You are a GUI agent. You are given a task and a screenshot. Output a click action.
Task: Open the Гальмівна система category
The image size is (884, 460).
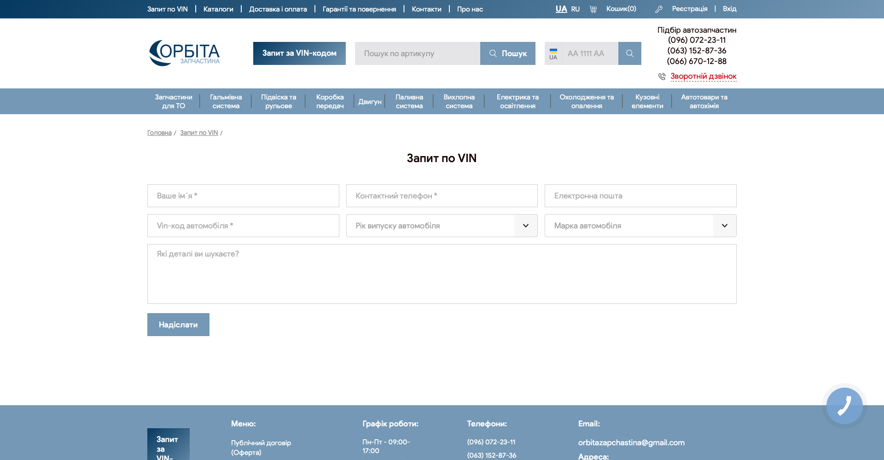[226, 101]
